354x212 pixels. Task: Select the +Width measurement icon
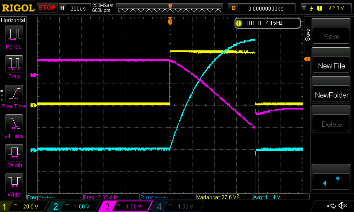point(14,153)
